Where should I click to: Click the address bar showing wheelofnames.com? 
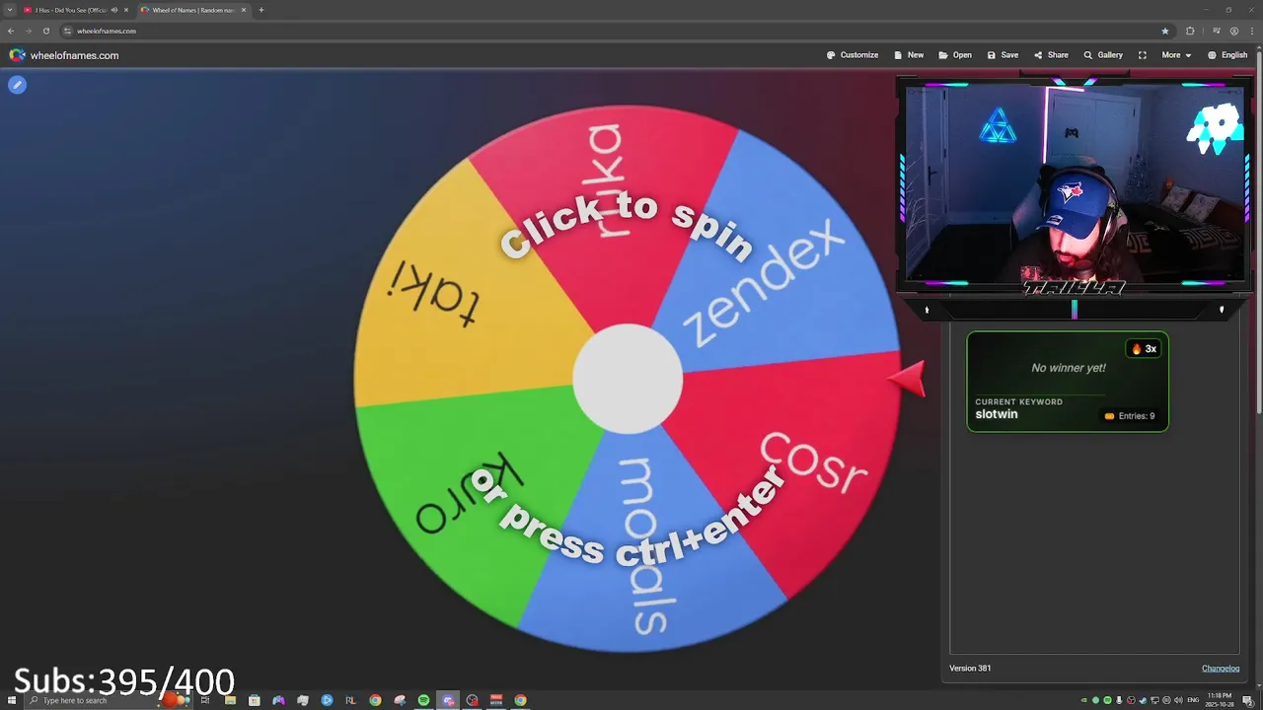click(x=617, y=31)
